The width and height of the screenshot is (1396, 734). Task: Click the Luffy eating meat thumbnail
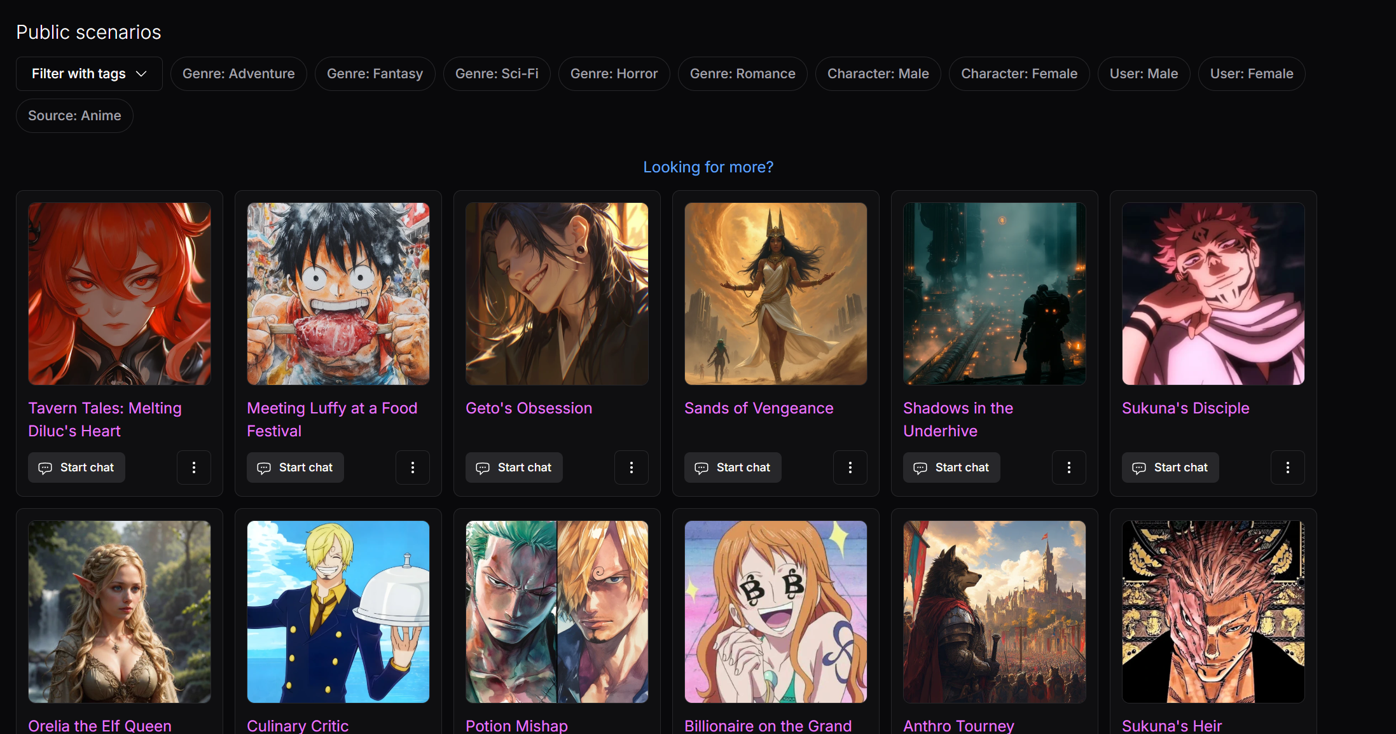pyautogui.click(x=338, y=294)
